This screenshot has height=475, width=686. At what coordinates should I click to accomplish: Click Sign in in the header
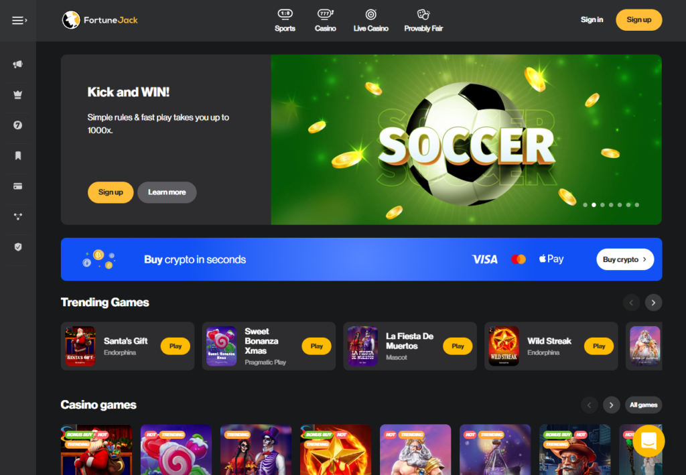pyautogui.click(x=592, y=19)
